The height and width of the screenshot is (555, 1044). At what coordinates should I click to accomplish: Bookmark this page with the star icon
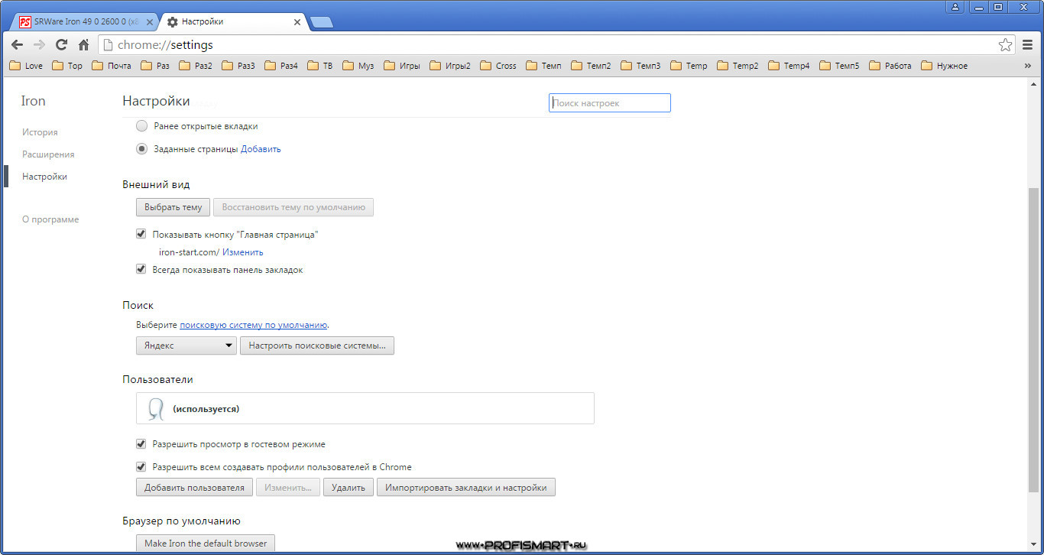click(x=1005, y=45)
